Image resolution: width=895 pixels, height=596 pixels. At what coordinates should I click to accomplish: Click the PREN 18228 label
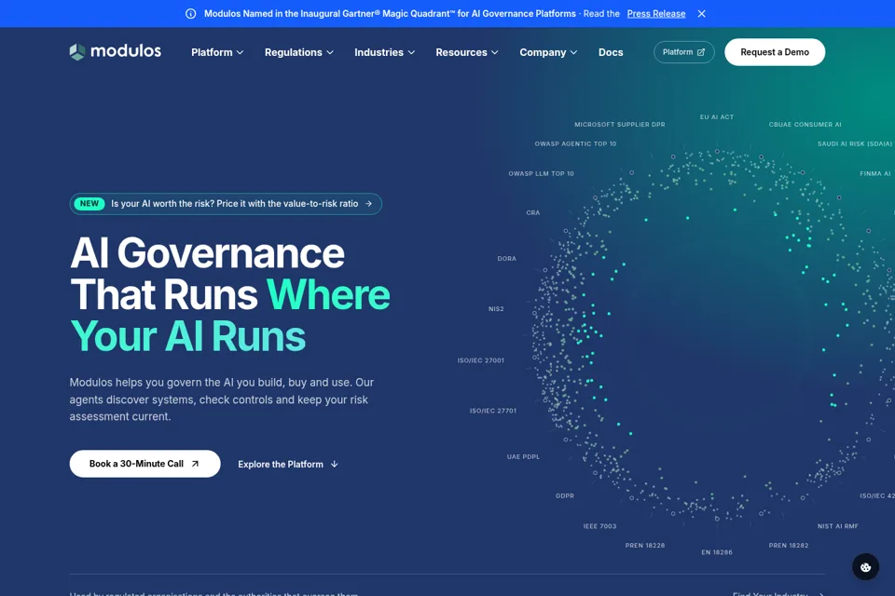(645, 545)
